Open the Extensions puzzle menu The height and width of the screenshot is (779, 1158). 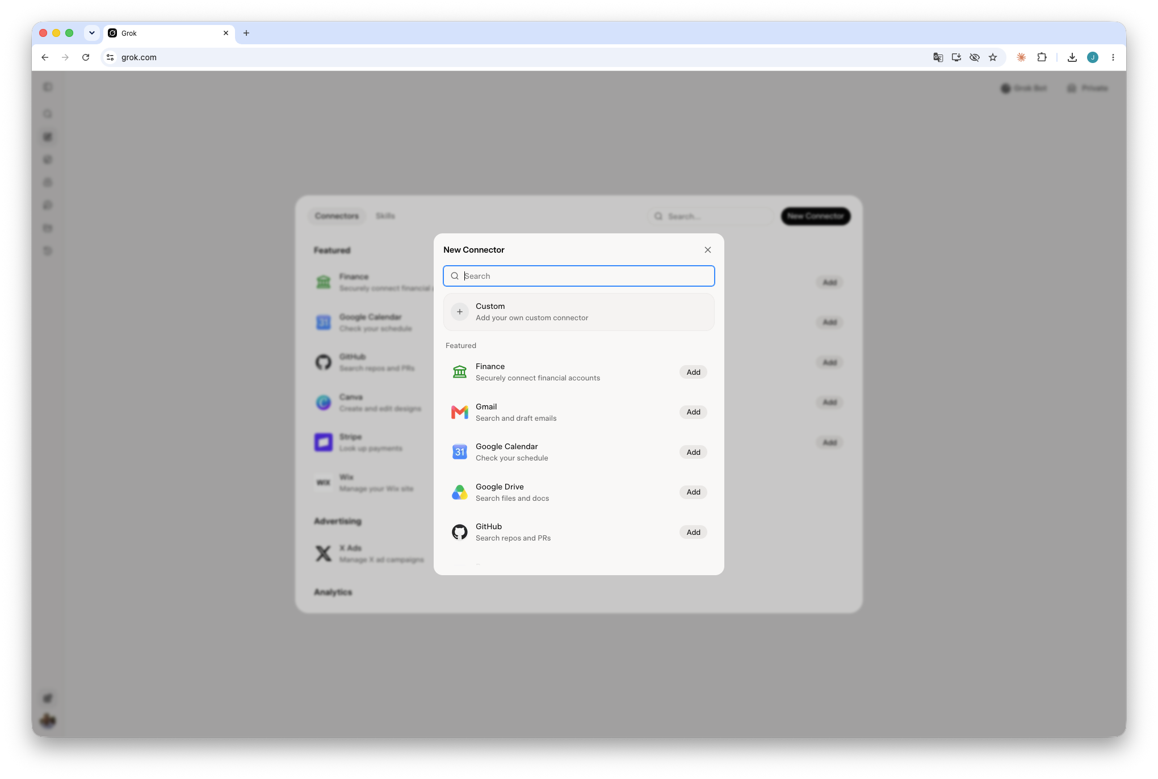point(1042,57)
